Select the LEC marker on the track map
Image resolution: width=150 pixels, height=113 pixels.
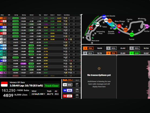(119, 26)
